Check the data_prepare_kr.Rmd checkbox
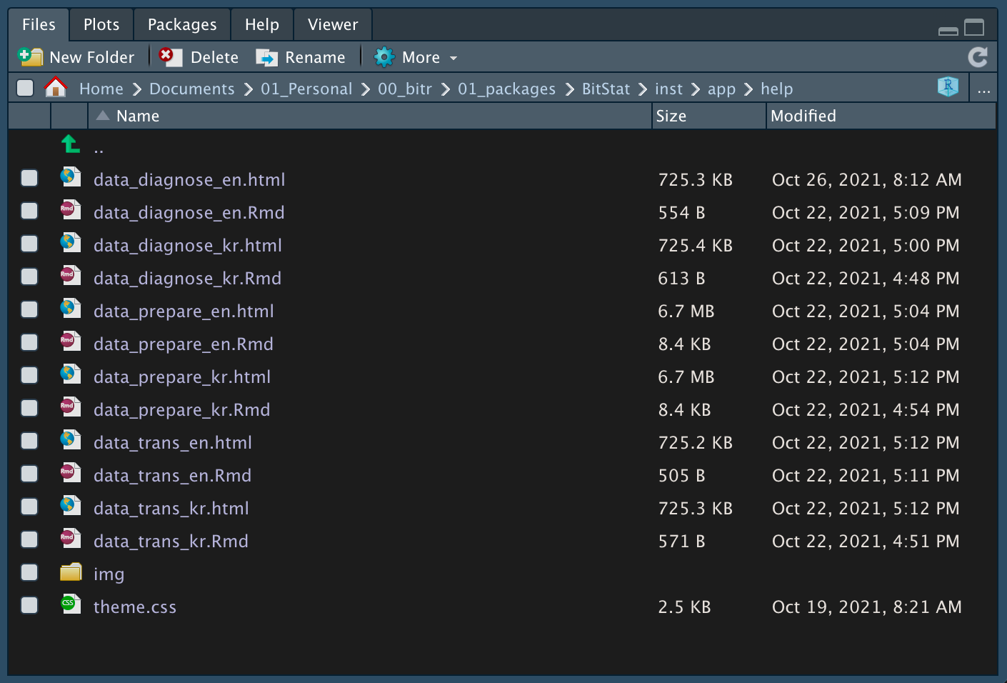This screenshot has width=1007, height=683. pyautogui.click(x=29, y=408)
